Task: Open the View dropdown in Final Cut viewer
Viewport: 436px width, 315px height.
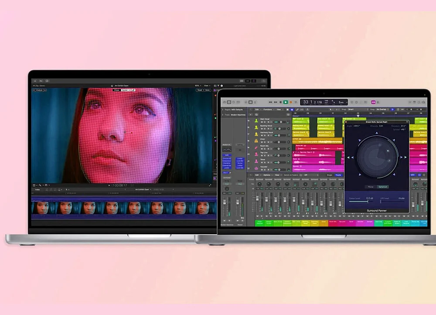Action: (x=207, y=86)
